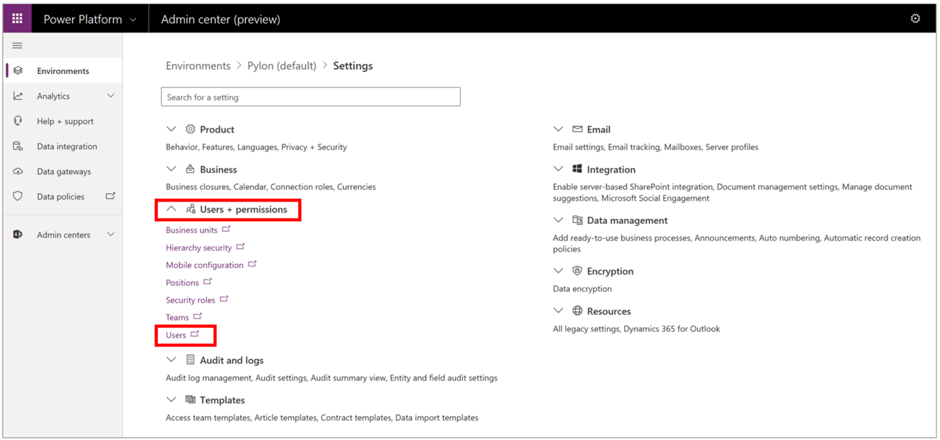940x440 pixels.
Task: Expand the Email settings section
Action: point(558,130)
